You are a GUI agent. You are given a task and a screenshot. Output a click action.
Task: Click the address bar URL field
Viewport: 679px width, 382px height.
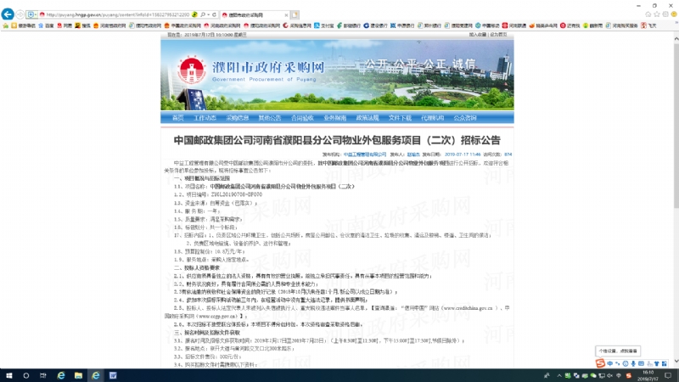point(118,14)
